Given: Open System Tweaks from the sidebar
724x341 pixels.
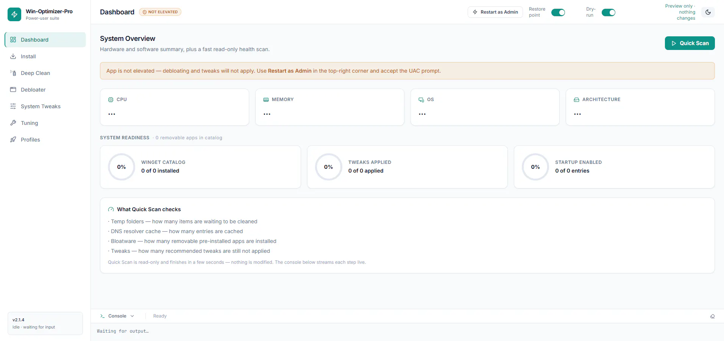Looking at the screenshot, I should (45, 106).
